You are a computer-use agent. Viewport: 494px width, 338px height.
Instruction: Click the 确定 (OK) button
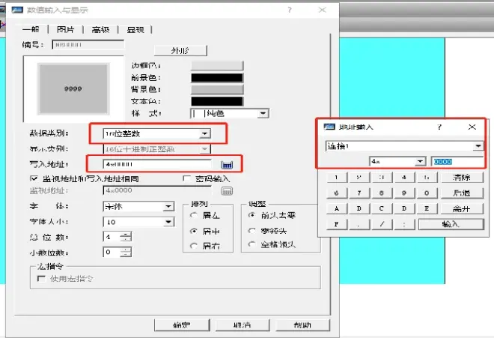180,325
